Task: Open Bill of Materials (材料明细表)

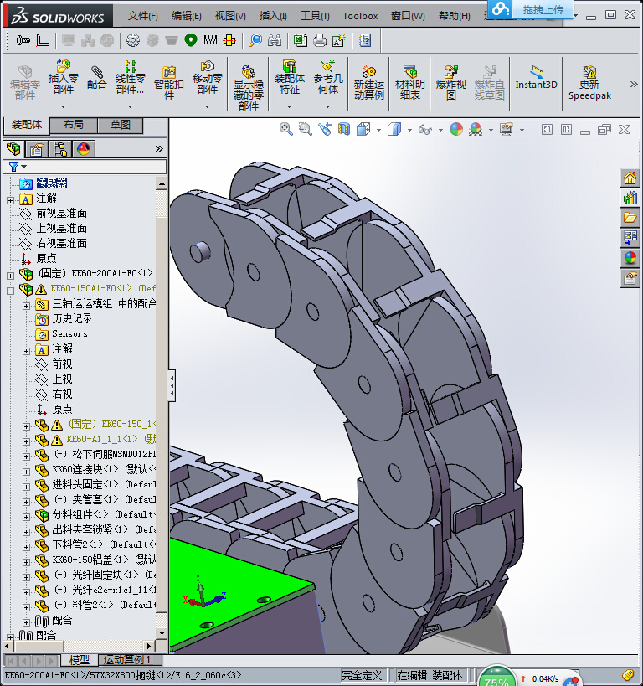Action: click(410, 83)
